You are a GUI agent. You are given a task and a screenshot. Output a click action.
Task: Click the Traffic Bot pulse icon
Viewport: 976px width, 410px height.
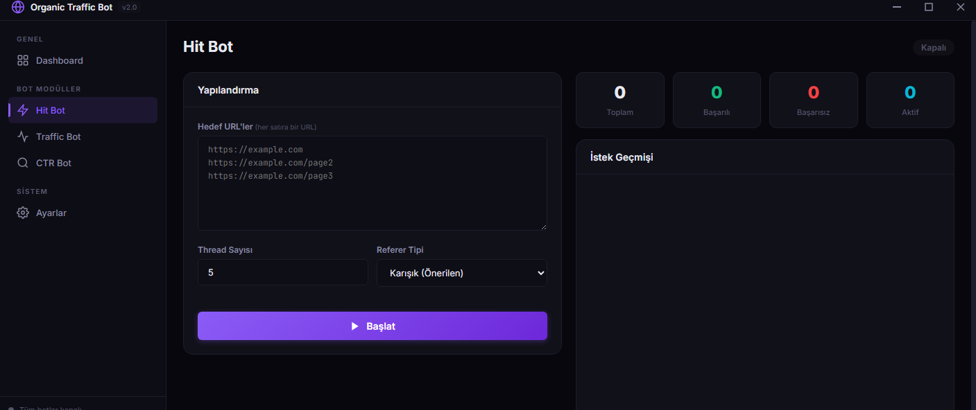[23, 136]
